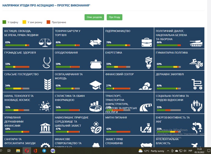Viewport: 211px width, 154px height.
Task: Open the Опис розділів button
Action: (x=94, y=17)
